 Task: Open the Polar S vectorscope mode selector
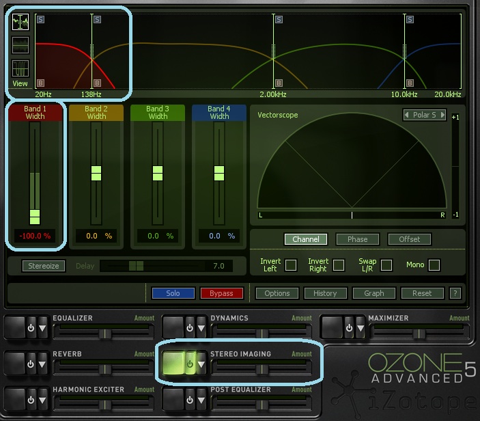click(x=425, y=115)
